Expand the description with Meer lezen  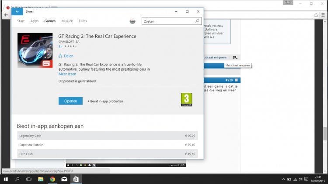pyautogui.click(x=67, y=74)
